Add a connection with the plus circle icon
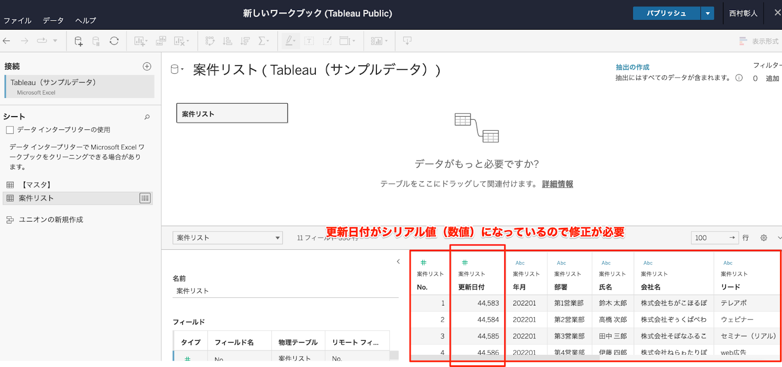This screenshot has width=782, height=367. coord(147,66)
